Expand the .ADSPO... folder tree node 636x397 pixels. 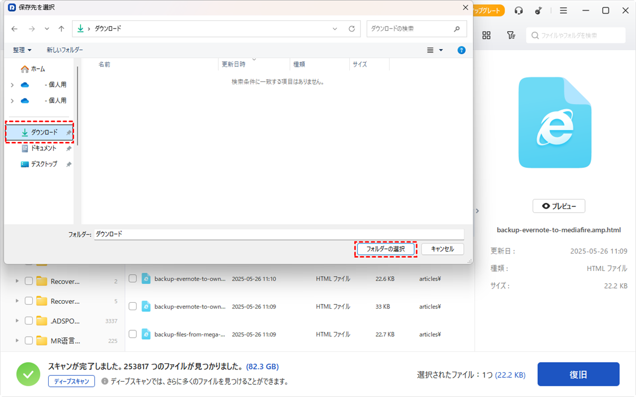17,321
